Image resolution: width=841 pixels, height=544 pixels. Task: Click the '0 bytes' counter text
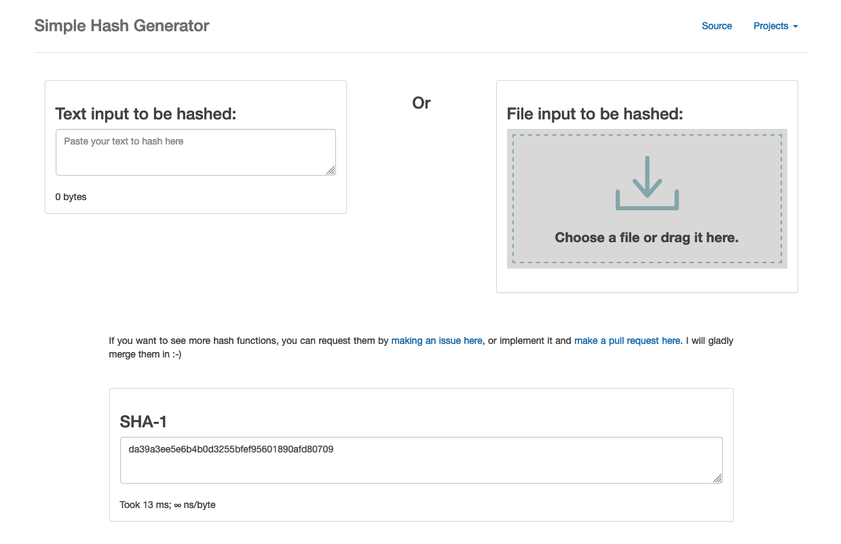[x=71, y=197]
